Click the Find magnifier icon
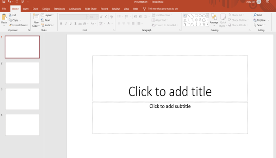The height and width of the screenshot is (158, 276). (x=255, y=15)
